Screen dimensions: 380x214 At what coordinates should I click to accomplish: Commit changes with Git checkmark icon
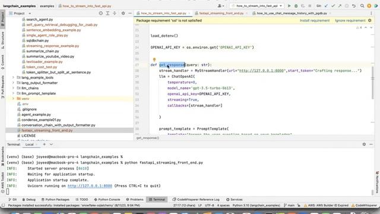click(333, 6)
